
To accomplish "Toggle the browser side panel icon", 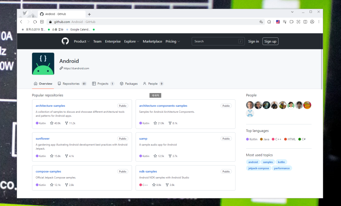I will 305,22.
